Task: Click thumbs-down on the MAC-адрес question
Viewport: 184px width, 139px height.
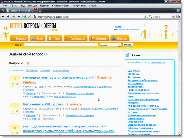Action: (17, 110)
